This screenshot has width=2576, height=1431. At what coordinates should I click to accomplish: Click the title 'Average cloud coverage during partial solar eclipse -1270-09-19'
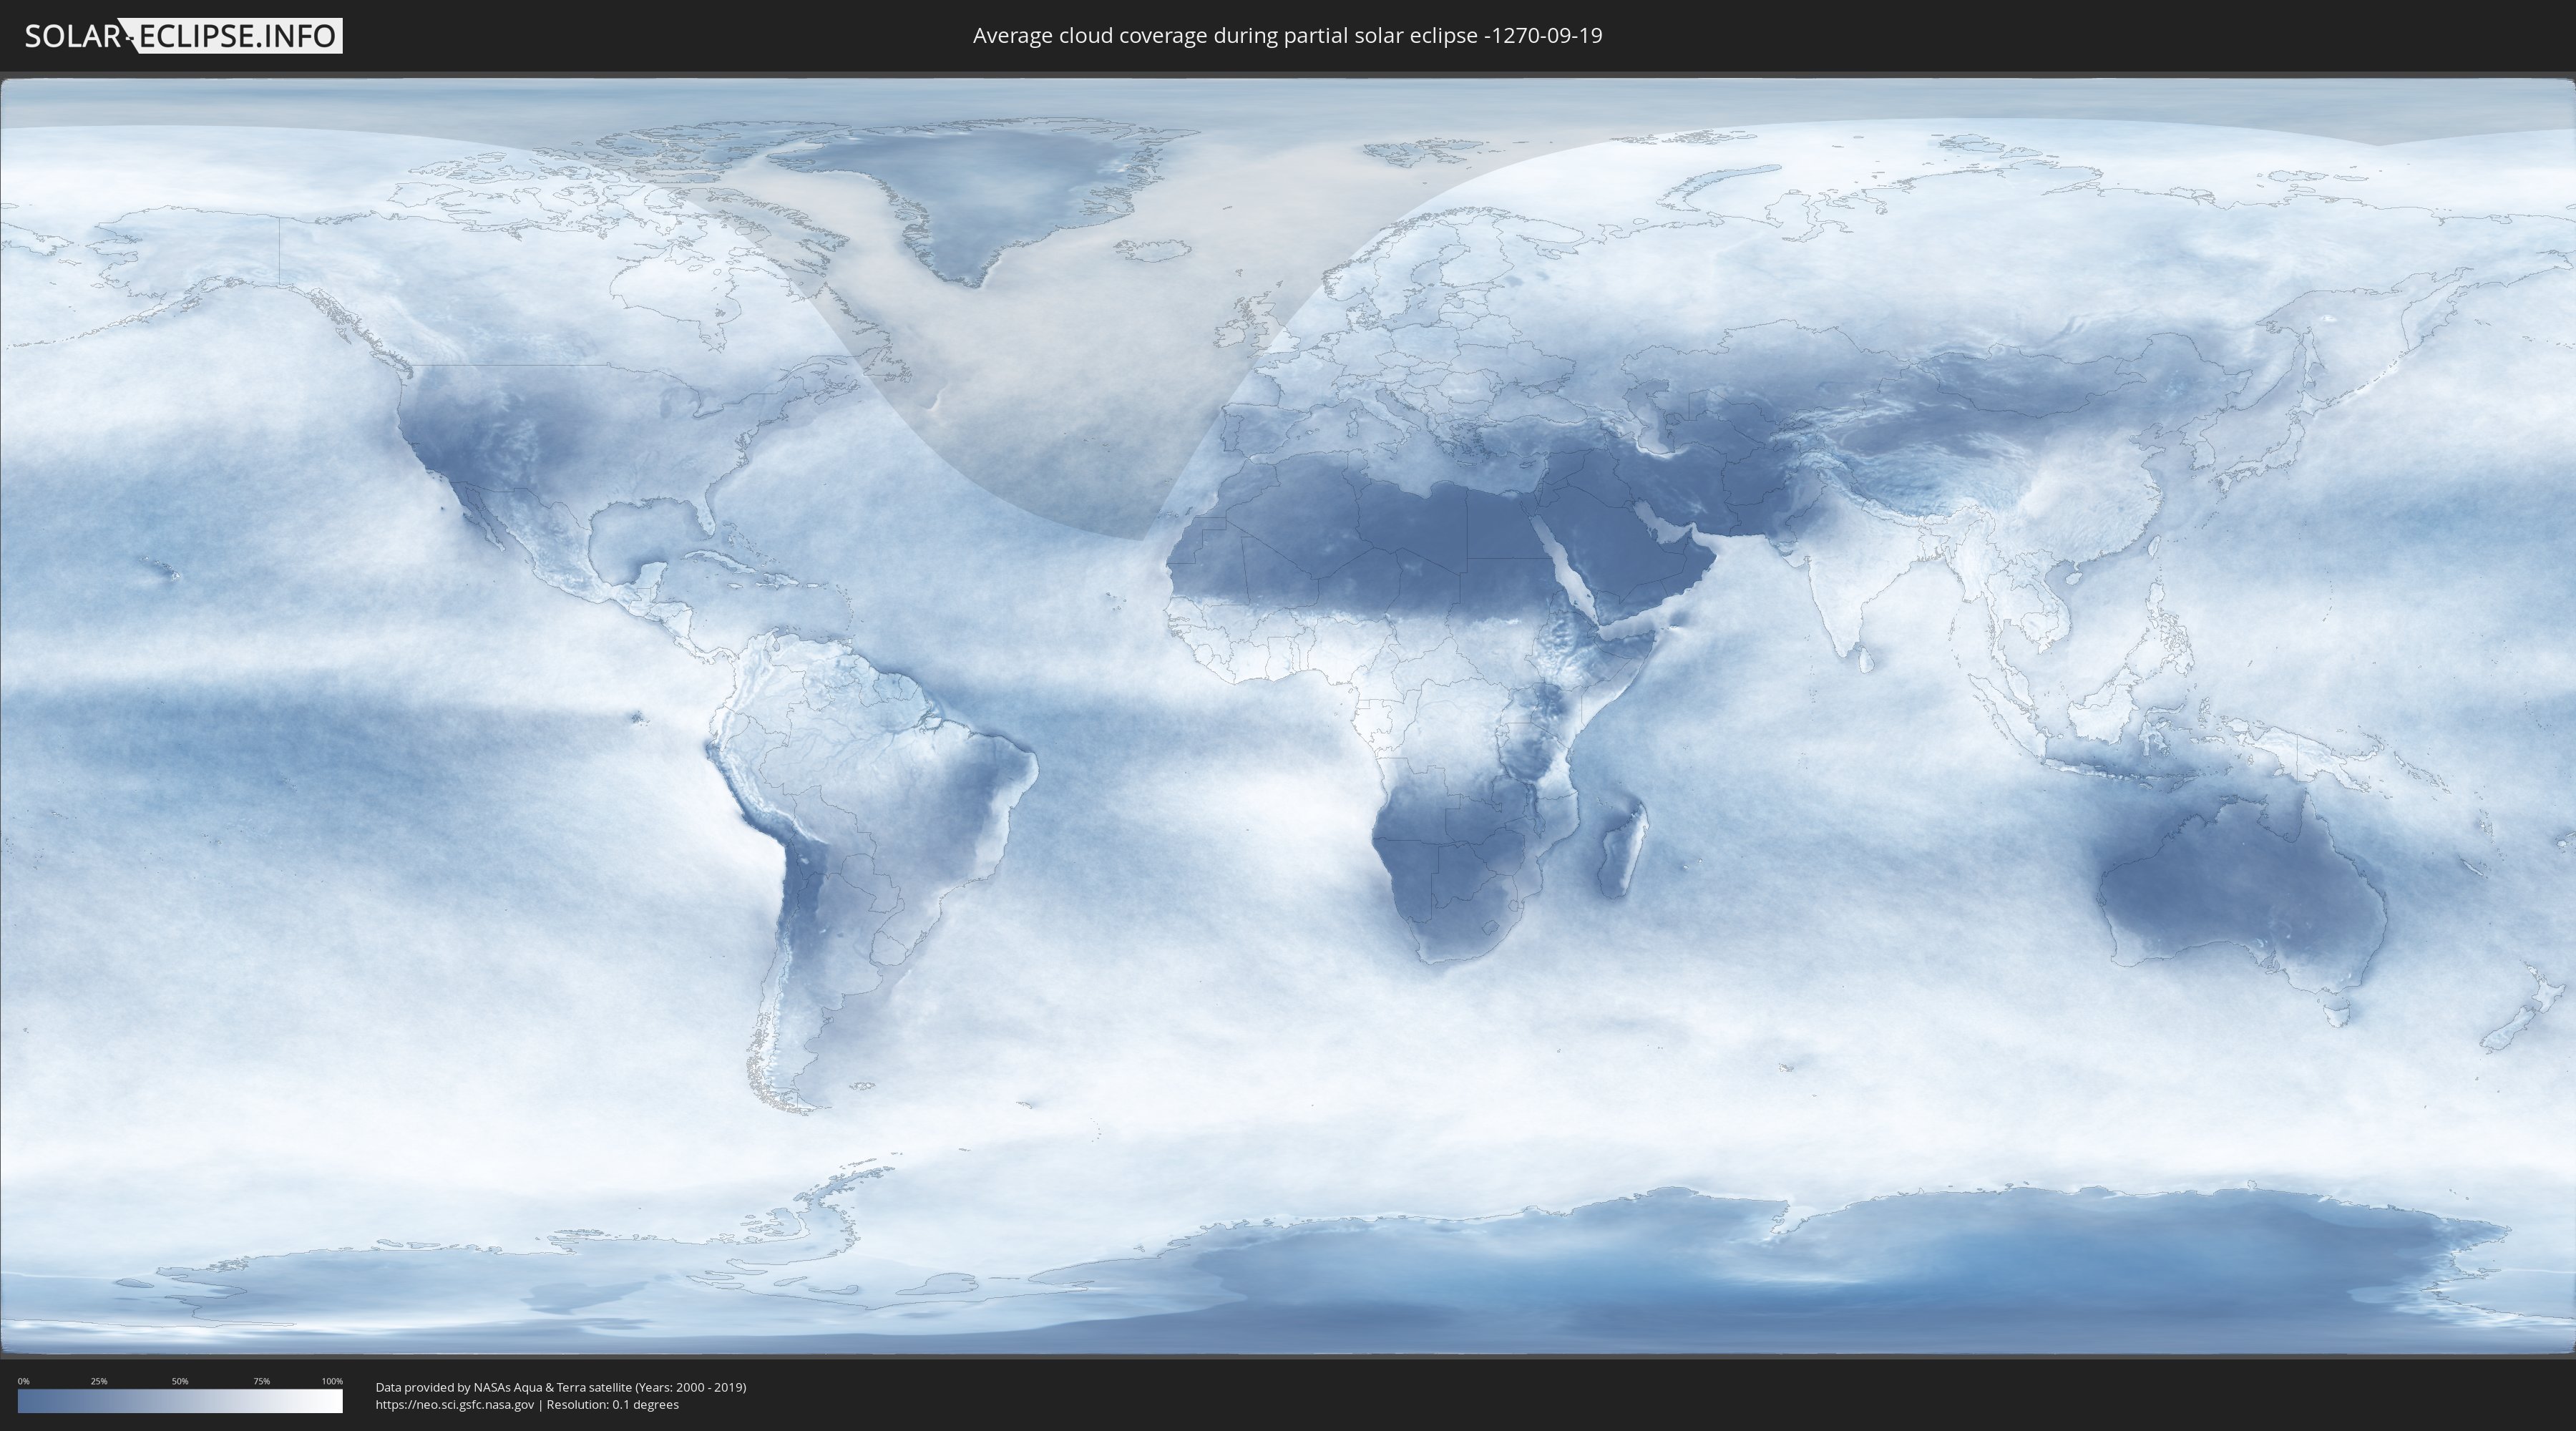click(1287, 36)
